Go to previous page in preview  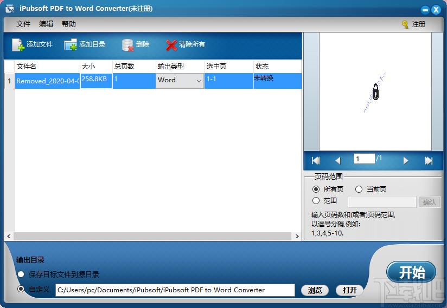tap(338, 161)
